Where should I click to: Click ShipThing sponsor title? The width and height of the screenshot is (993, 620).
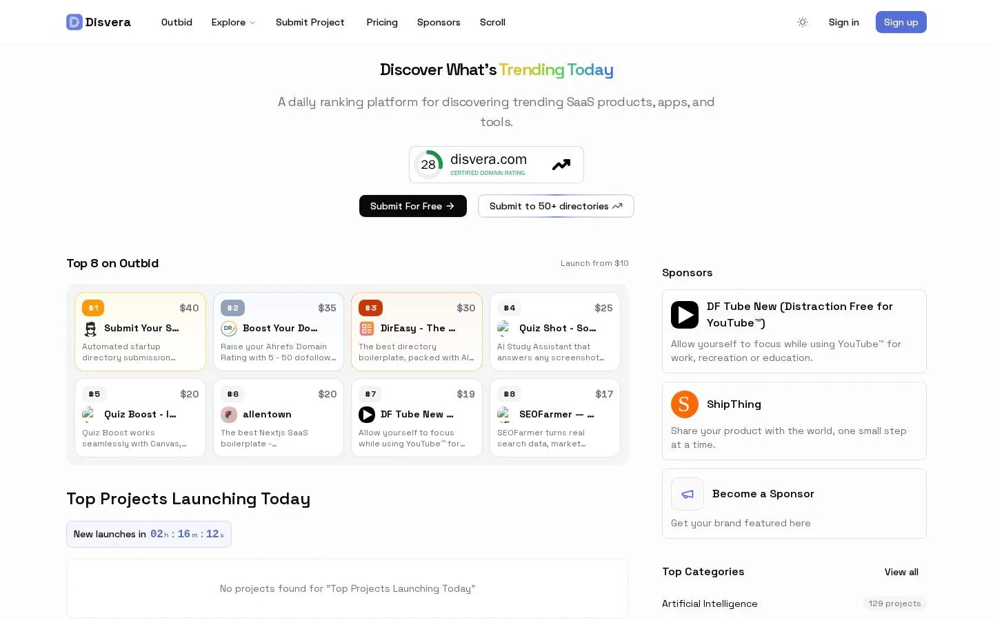pyautogui.click(x=734, y=404)
